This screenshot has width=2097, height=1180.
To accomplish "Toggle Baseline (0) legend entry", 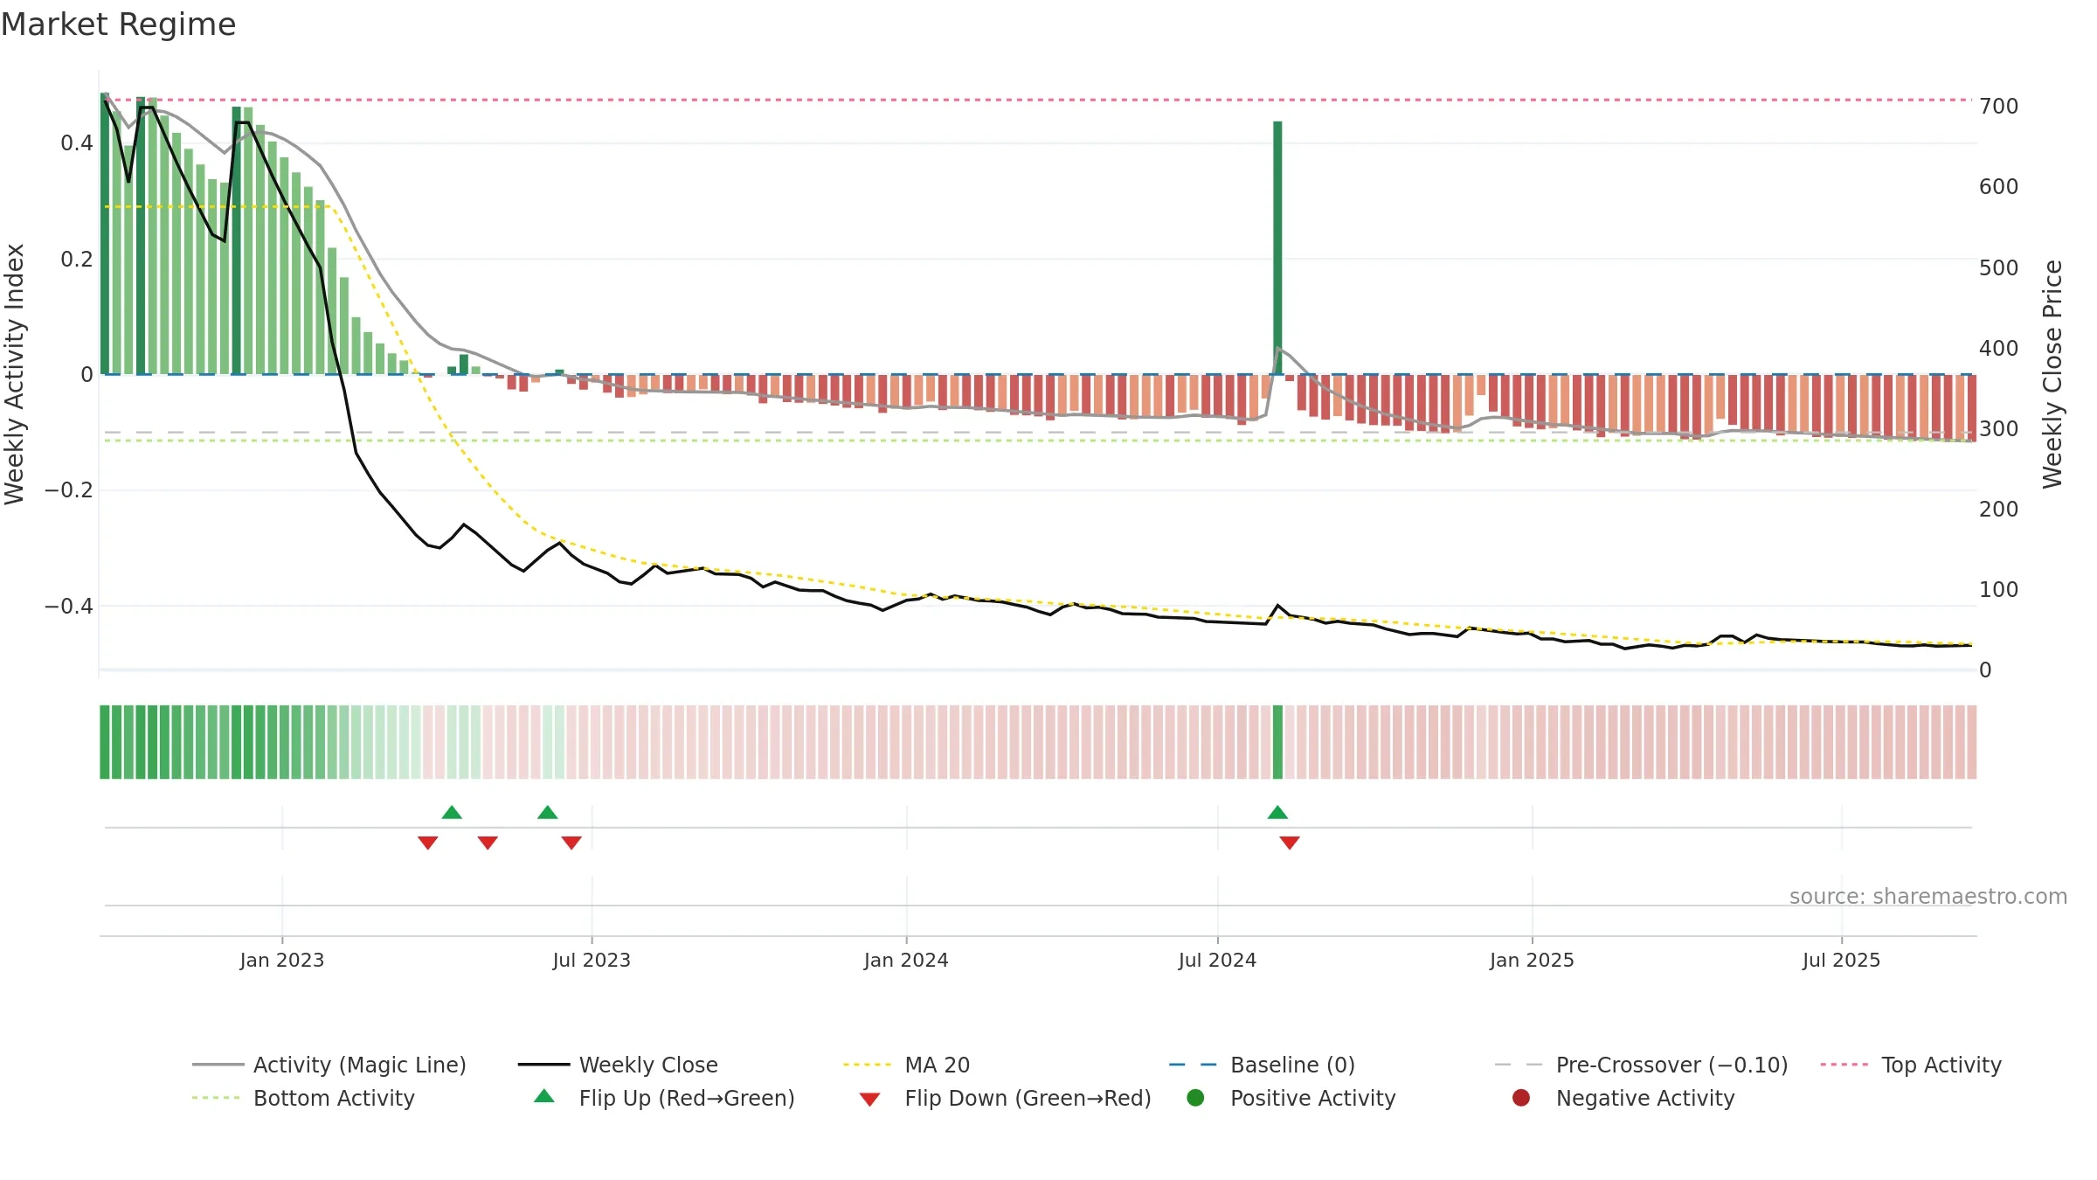I will [x=1262, y=1065].
